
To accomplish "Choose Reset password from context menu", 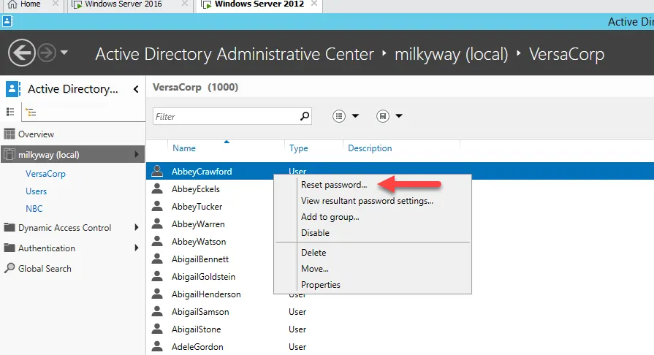I will pos(334,185).
